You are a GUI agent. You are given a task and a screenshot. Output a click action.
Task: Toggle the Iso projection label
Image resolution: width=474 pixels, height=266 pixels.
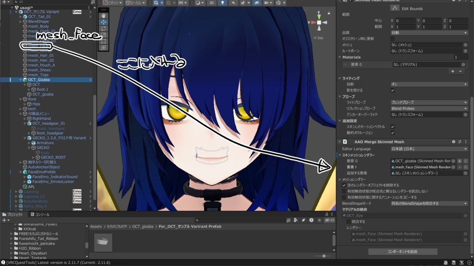click(x=318, y=38)
